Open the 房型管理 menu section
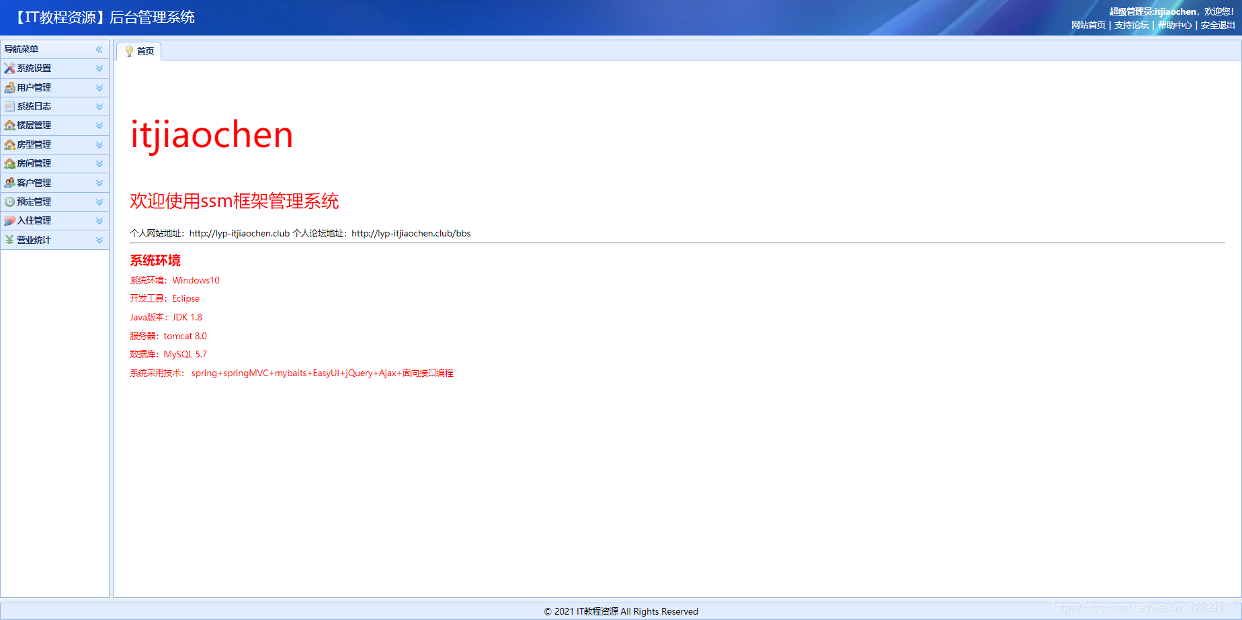 pyautogui.click(x=54, y=144)
